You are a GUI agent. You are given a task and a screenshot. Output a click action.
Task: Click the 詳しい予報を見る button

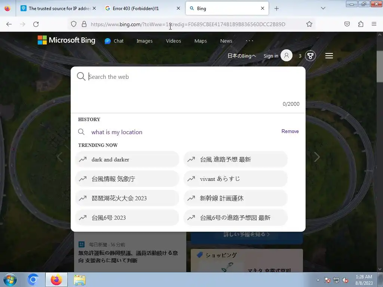point(247,234)
